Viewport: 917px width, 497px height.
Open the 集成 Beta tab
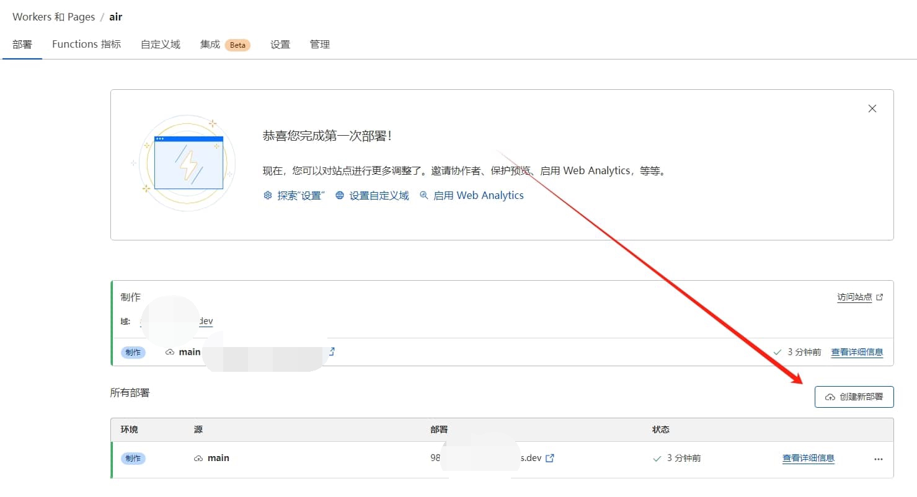tap(224, 45)
